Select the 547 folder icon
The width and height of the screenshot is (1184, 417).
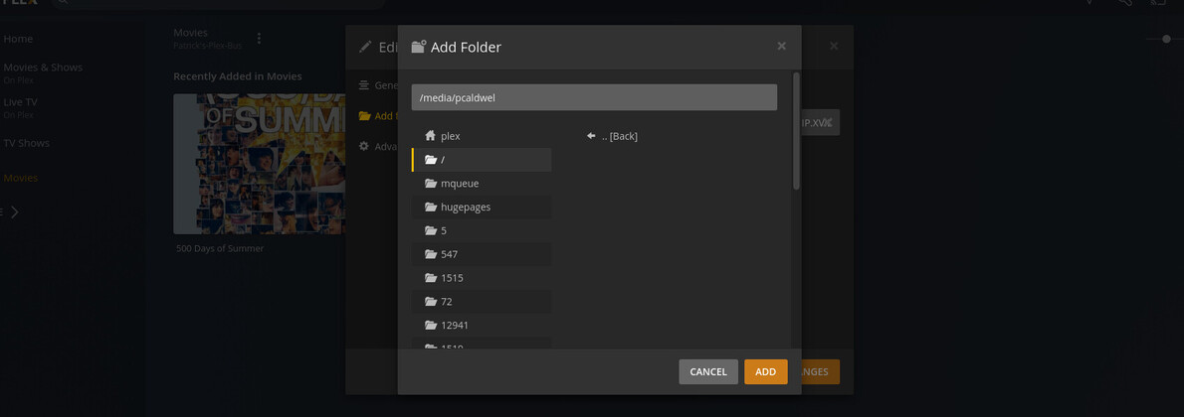pyautogui.click(x=431, y=254)
